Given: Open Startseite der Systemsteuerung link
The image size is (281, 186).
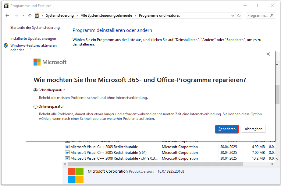Looking at the screenshot, I should (35, 28).
